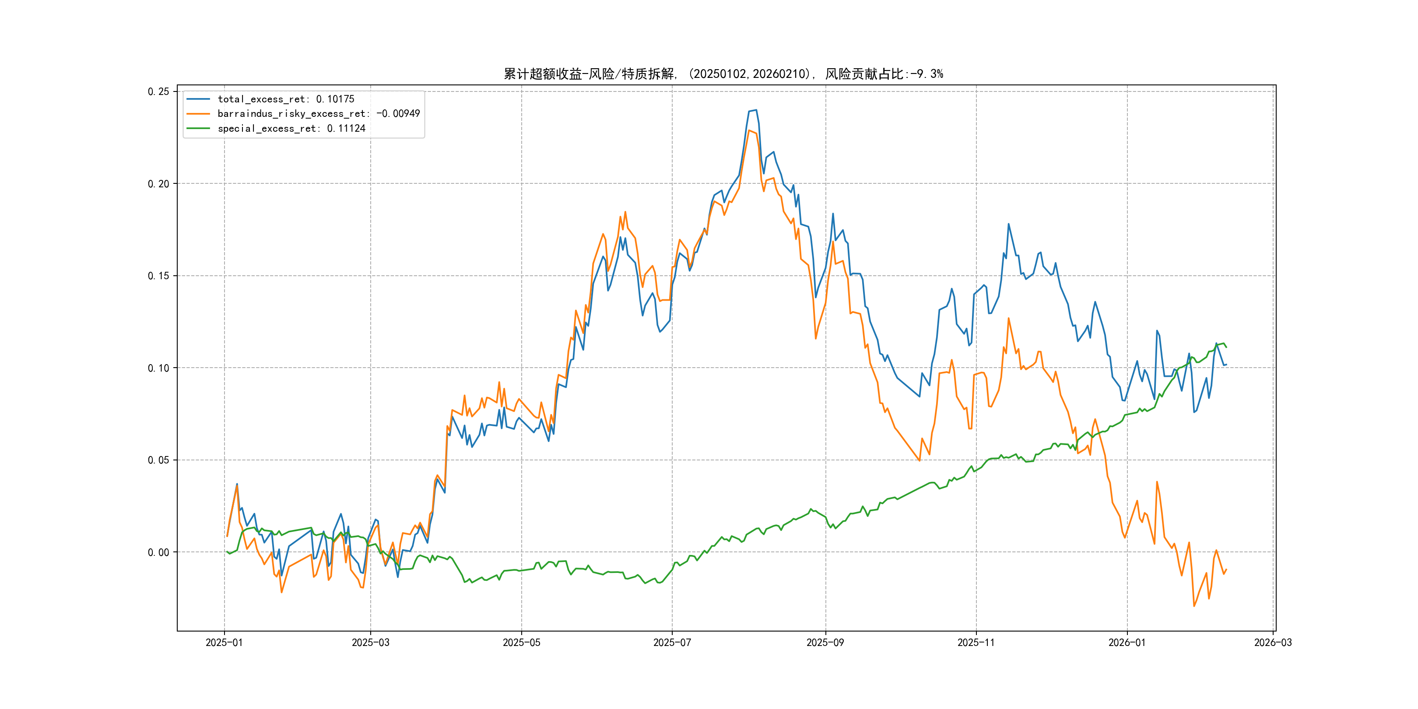Click the 0.25 y-axis tick label
The height and width of the screenshot is (709, 1418).
click(158, 91)
